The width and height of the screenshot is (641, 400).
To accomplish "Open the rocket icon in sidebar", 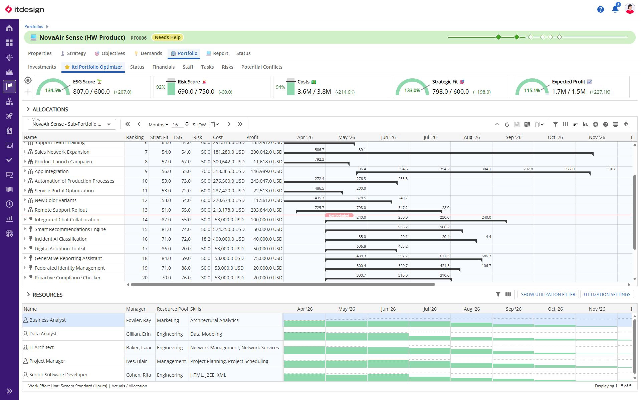I will click(9, 116).
